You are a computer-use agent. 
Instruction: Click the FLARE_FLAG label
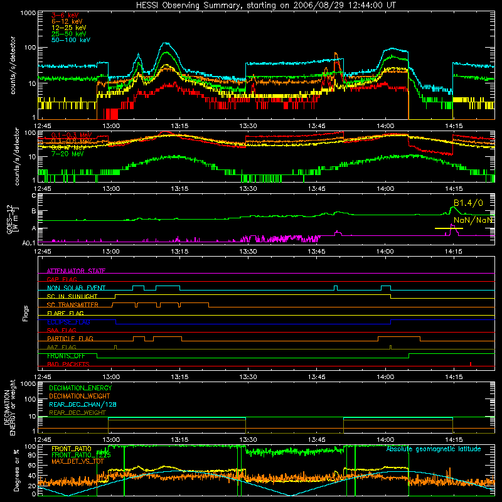point(65,313)
